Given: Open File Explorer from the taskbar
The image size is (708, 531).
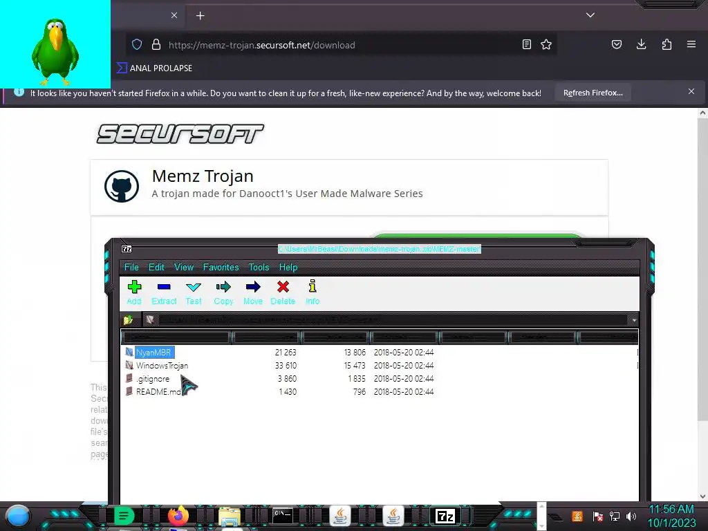Looking at the screenshot, I should 230,516.
